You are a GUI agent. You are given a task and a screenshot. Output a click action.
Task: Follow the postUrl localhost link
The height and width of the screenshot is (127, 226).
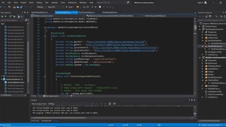click(x=116, y=42)
